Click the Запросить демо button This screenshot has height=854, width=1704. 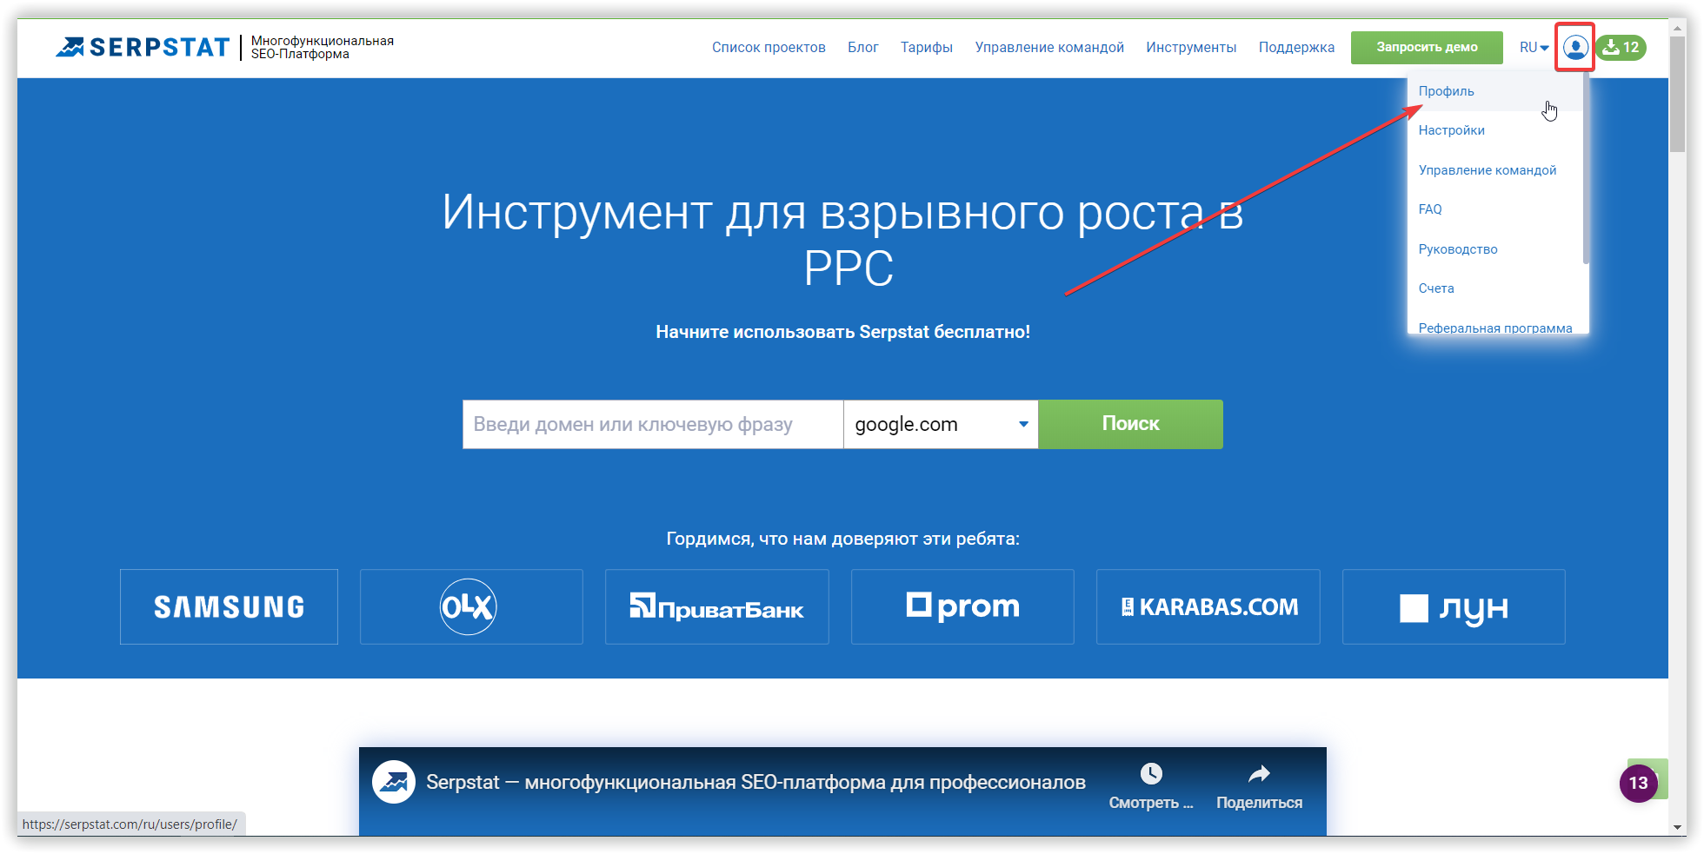(1426, 47)
